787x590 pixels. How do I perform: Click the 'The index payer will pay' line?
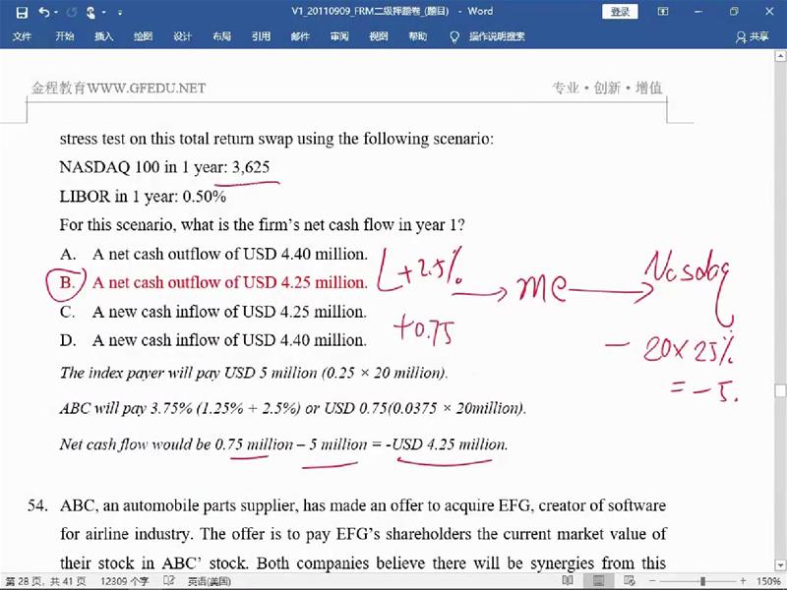click(254, 373)
